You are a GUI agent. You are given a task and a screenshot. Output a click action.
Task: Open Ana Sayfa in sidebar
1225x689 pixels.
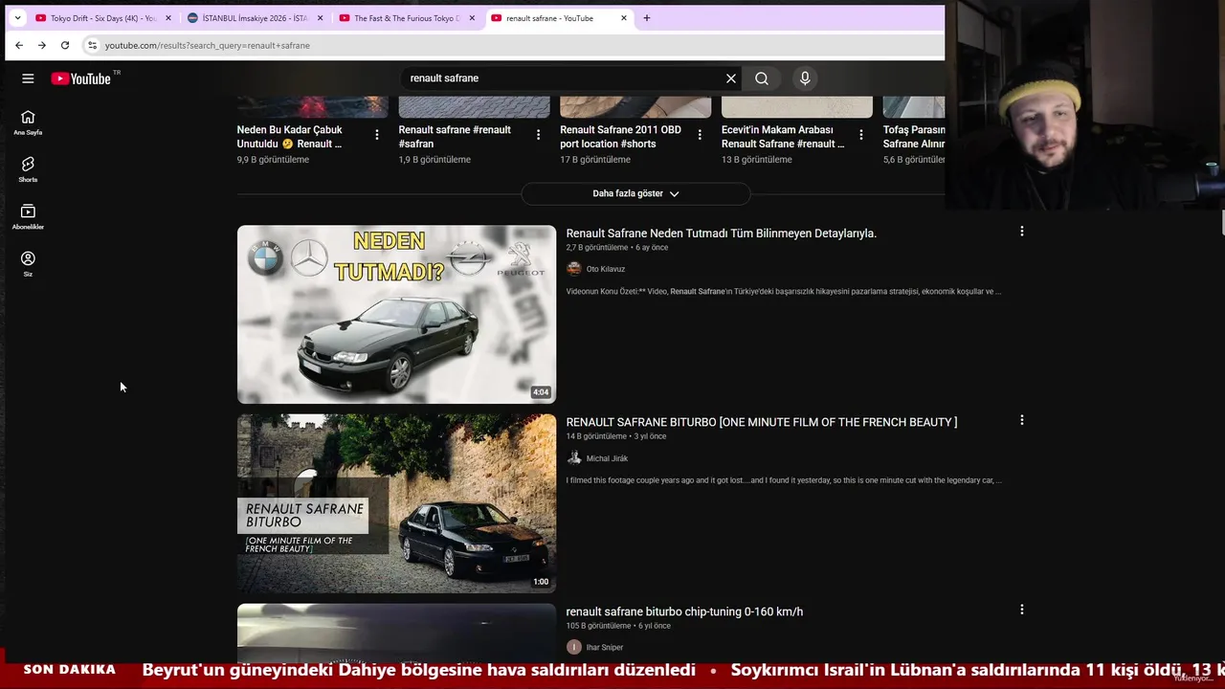click(28, 122)
